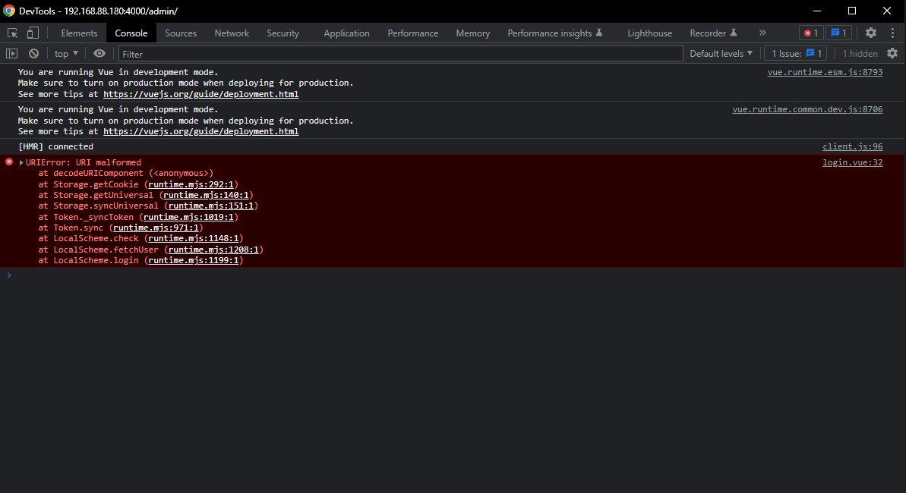Click the [HMR] connected log message

point(55,146)
